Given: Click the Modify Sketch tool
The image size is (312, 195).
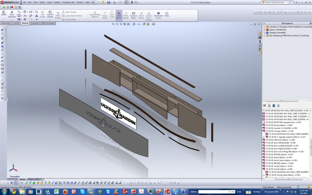Looking at the screenshot, I should [x=126, y=15].
